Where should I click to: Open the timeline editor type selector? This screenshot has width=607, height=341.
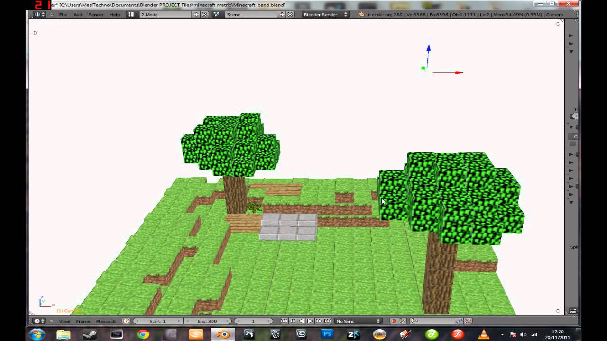(39, 321)
